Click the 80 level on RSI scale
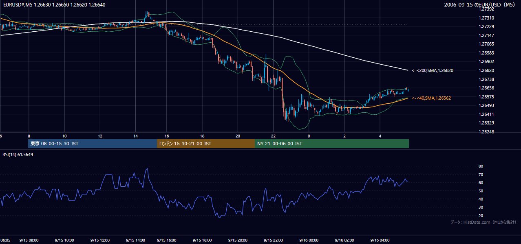The width and height of the screenshot is (521, 244). [x=481, y=166]
